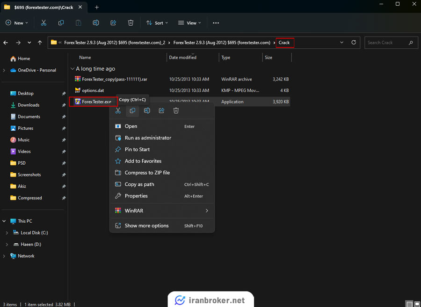The image size is (421, 307).
Task: Click the Share icon in context menu
Action: [x=162, y=110]
